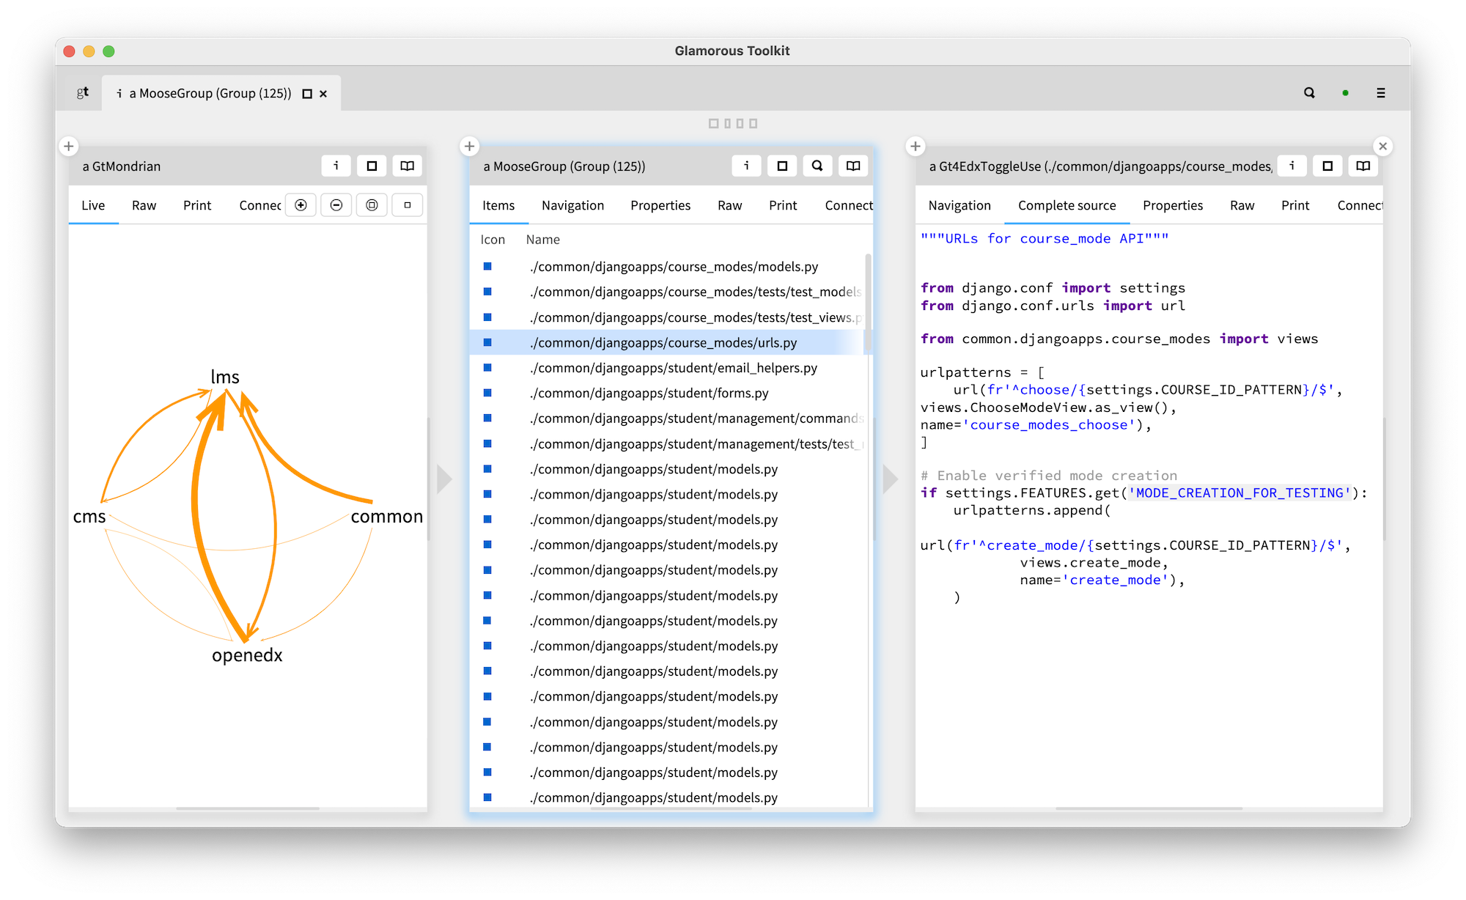1466x900 pixels.
Task: Select the cms node in the graph
Action: pos(89,517)
